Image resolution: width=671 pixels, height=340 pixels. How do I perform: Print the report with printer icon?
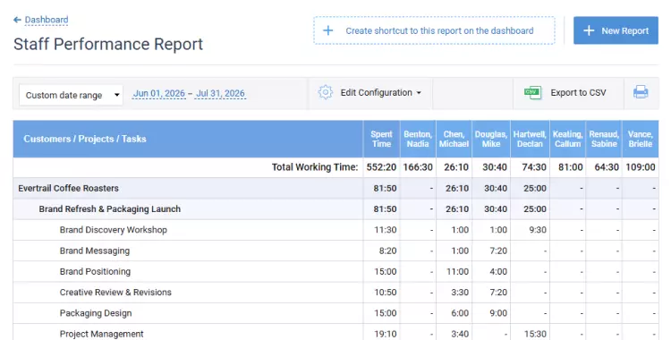pos(641,92)
